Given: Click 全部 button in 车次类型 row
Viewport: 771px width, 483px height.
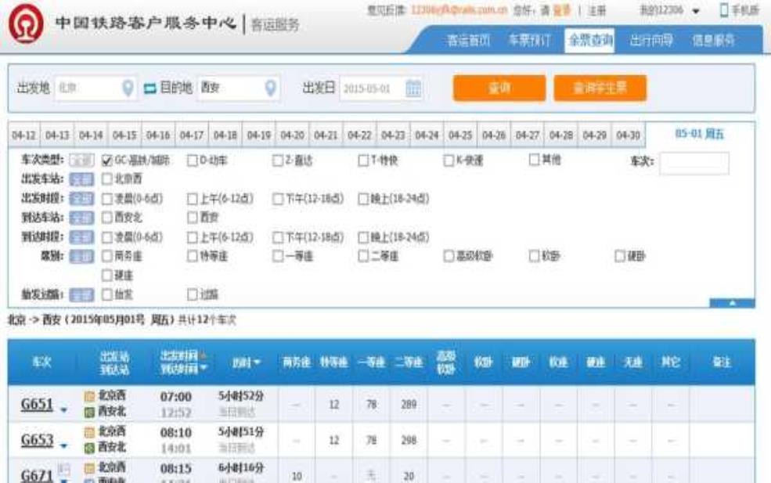Looking at the screenshot, I should pos(81,160).
